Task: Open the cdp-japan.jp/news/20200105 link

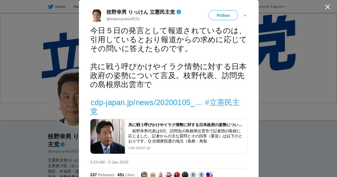Action: (x=147, y=103)
